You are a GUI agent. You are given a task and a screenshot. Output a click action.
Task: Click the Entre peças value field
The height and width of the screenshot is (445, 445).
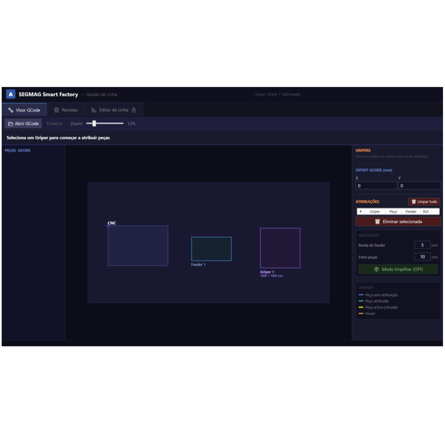(x=422, y=257)
